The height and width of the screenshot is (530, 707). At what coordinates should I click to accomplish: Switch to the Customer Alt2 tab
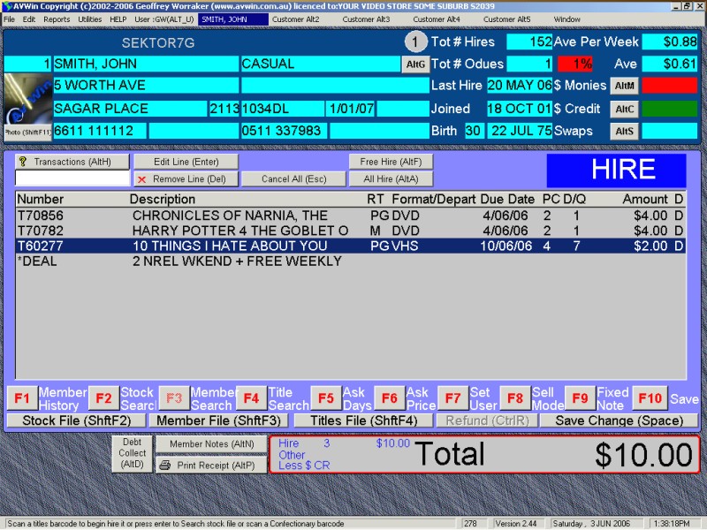click(295, 19)
